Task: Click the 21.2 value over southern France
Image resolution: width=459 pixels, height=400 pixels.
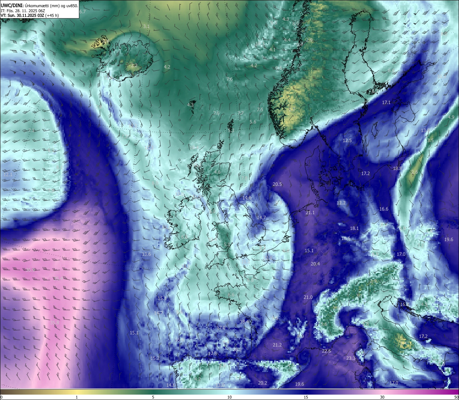Action: [277, 345]
